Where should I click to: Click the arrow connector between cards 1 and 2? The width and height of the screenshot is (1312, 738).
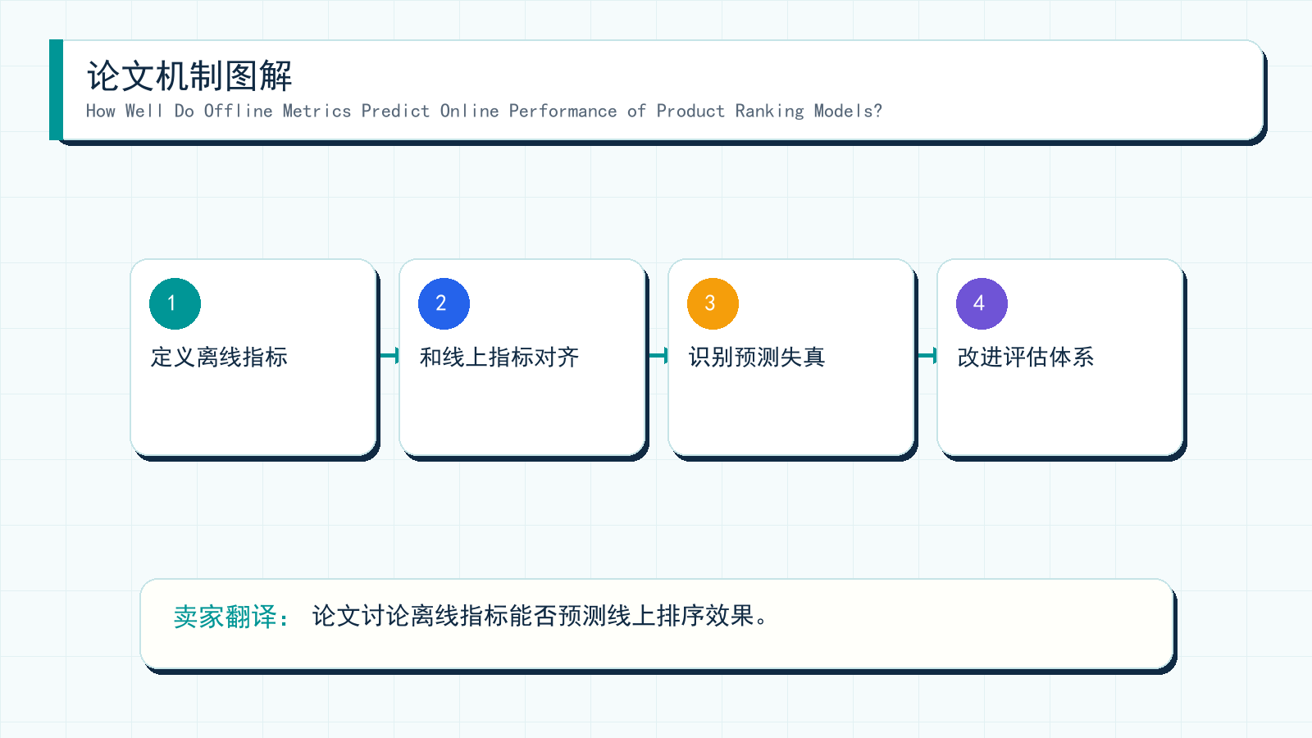pyautogui.click(x=389, y=355)
